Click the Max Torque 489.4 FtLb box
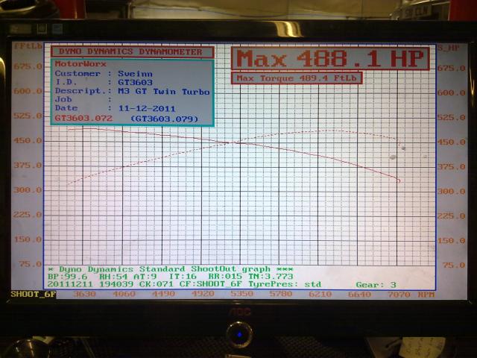 click(x=297, y=78)
